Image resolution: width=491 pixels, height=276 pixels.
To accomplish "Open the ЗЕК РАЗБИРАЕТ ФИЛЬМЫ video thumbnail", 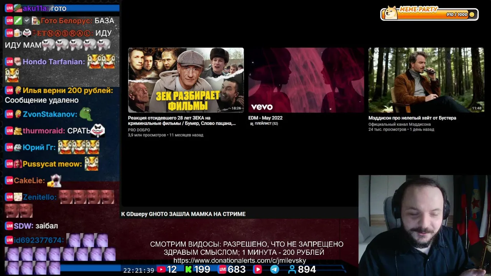I will coord(186,80).
